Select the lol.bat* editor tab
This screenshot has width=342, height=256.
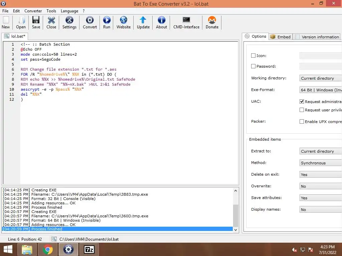[x=15, y=36]
